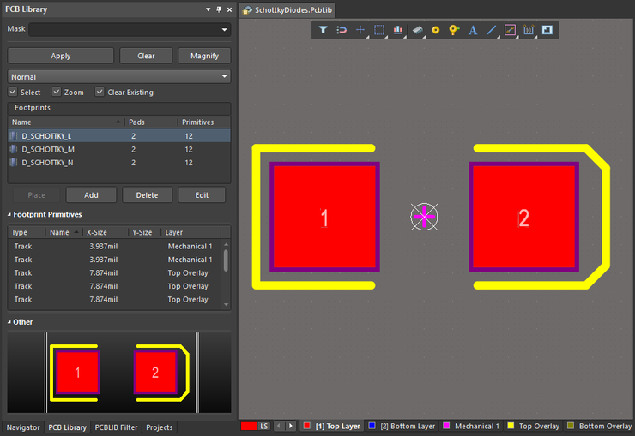Sort footprints by Name column
Viewport: 635px width, 436px height.
66,122
